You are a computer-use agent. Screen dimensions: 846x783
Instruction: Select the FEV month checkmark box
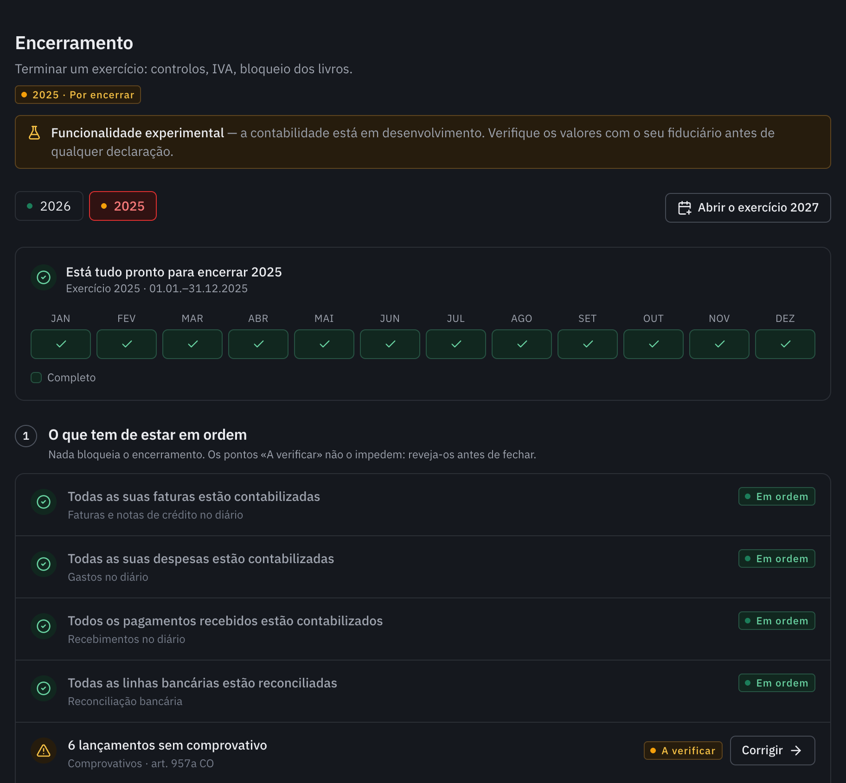(x=127, y=344)
